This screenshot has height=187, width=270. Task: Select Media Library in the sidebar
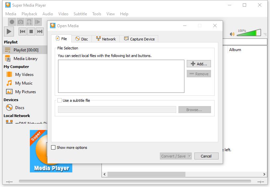click(25, 59)
